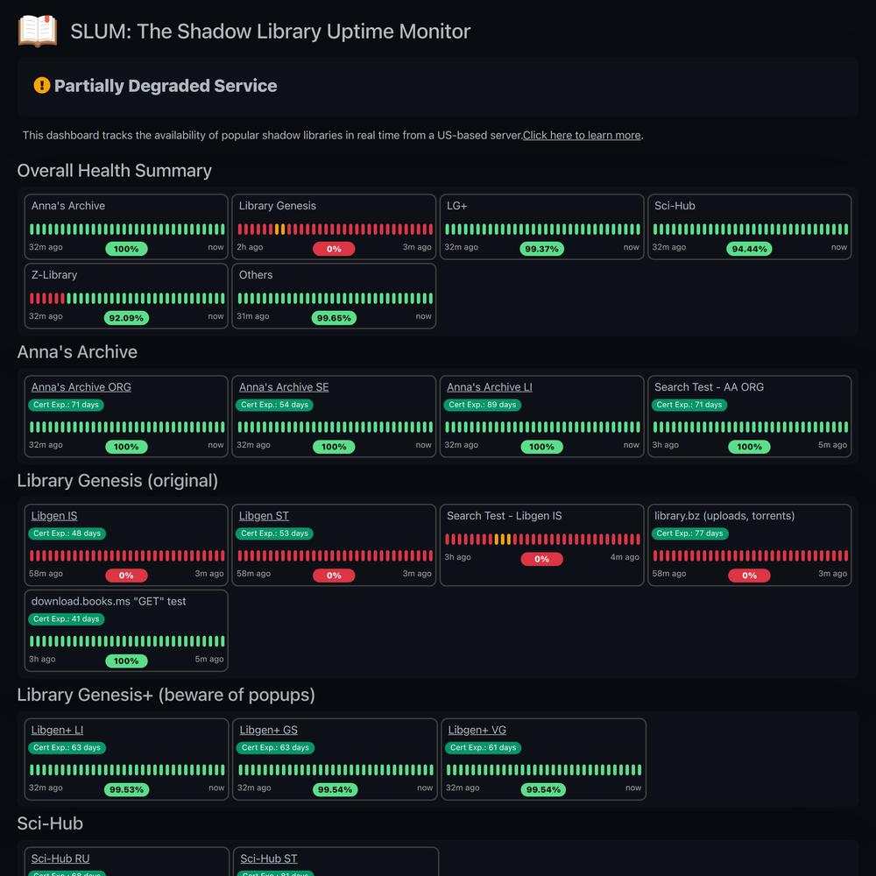Image resolution: width=876 pixels, height=876 pixels.
Task: Click the Z-Library heartbeat bar
Action: [x=127, y=299]
